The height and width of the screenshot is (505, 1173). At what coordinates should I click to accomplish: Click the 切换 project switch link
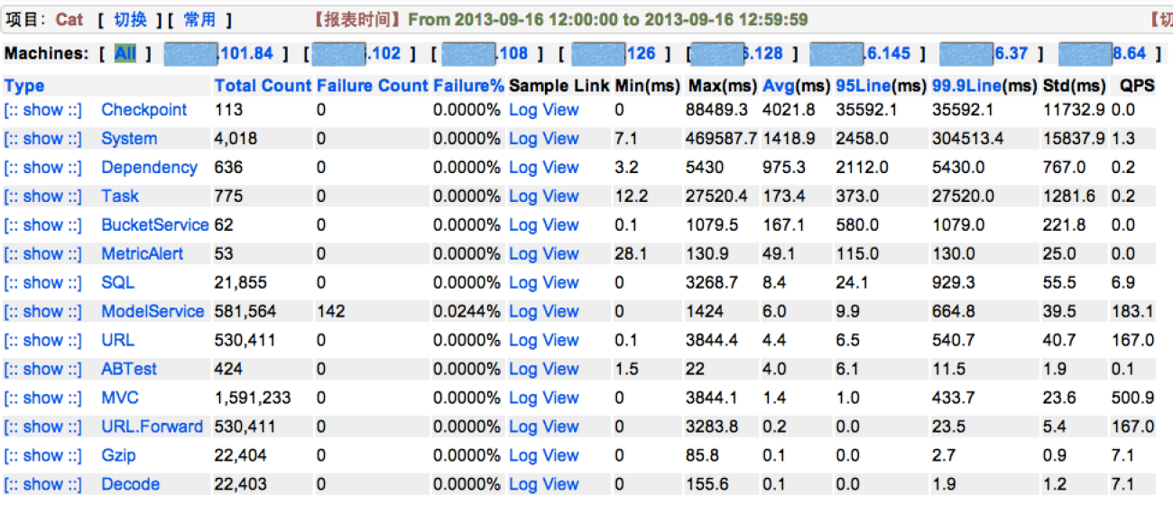point(130,20)
